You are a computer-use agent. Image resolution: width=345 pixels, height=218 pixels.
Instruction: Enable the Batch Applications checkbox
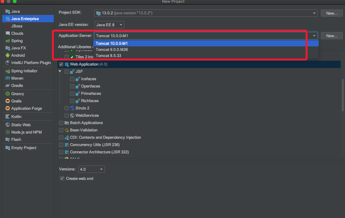(x=61, y=123)
